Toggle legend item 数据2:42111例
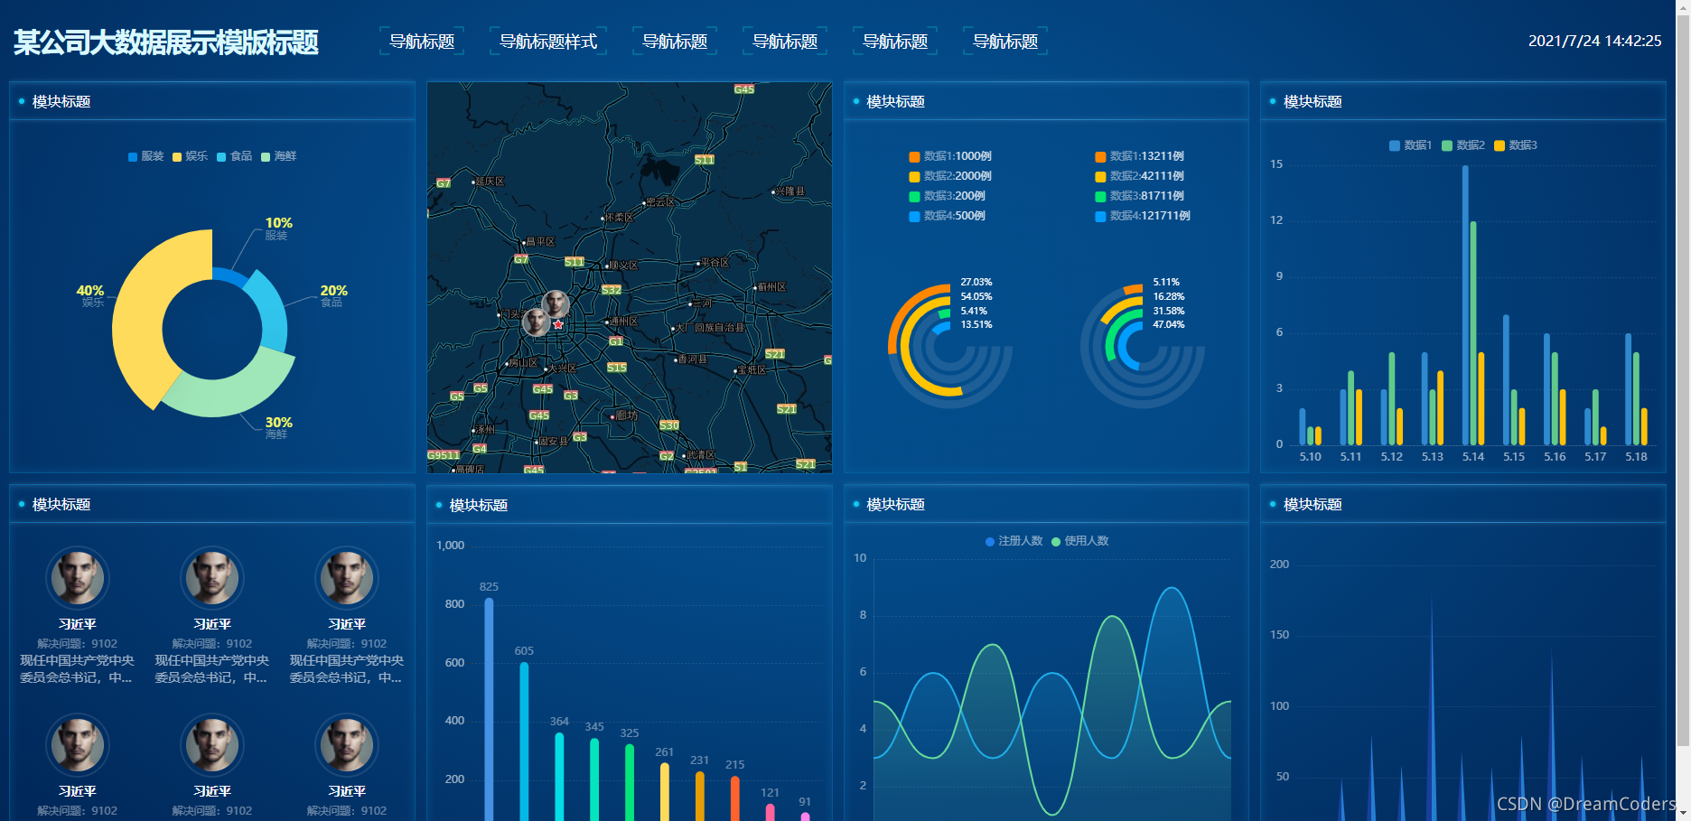The image size is (1691, 821). point(1140,176)
